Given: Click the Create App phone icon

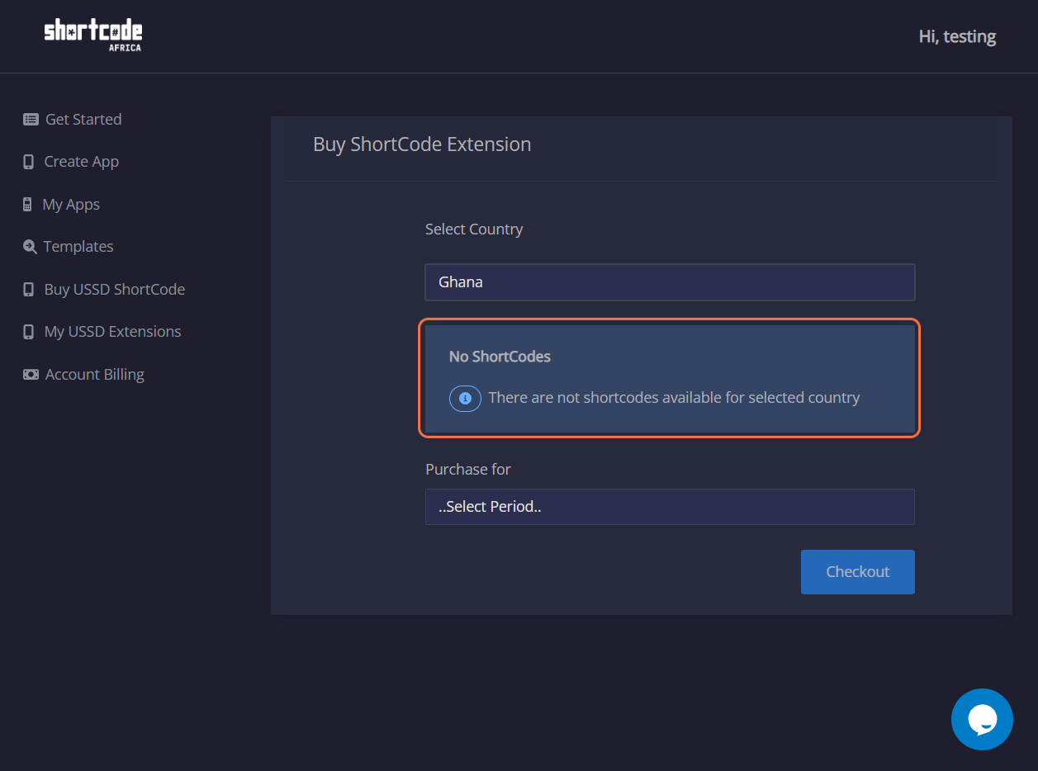Looking at the screenshot, I should (x=29, y=162).
